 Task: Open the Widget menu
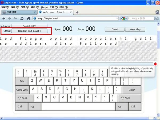(44, 7)
